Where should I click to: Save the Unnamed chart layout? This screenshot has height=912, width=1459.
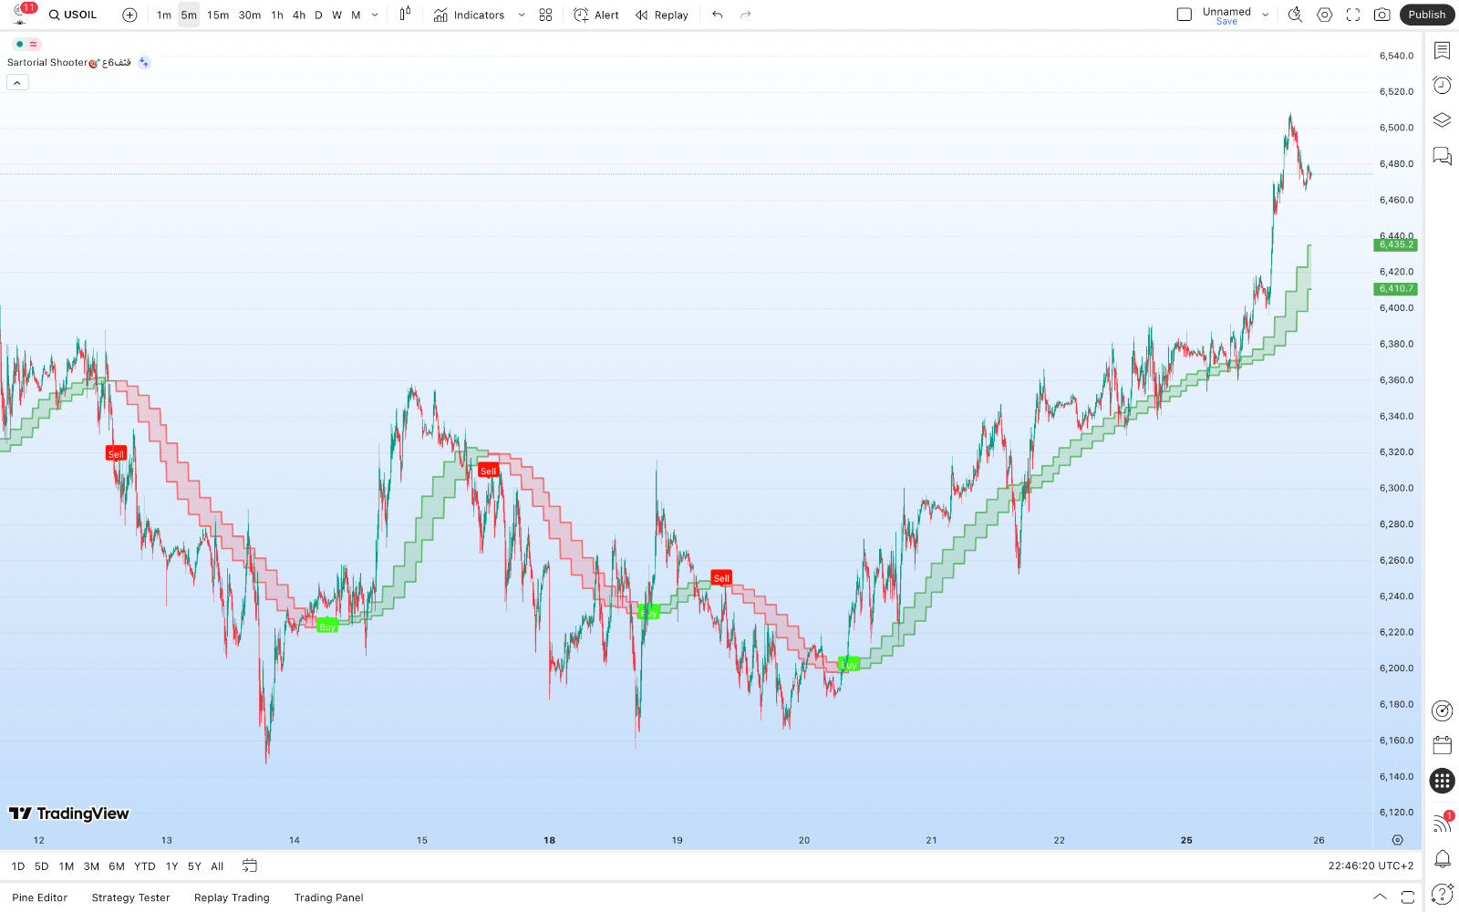point(1226,21)
